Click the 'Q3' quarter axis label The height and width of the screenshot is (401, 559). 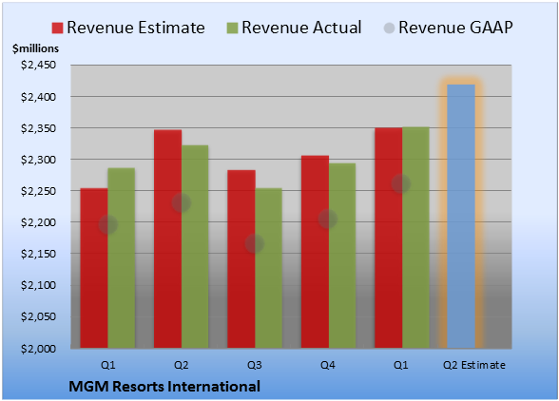[255, 365]
